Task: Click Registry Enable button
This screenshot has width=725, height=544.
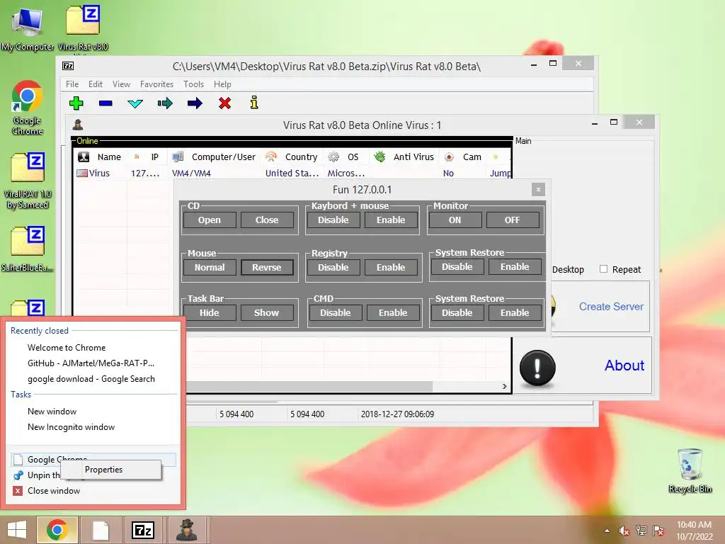Action: pyautogui.click(x=391, y=267)
